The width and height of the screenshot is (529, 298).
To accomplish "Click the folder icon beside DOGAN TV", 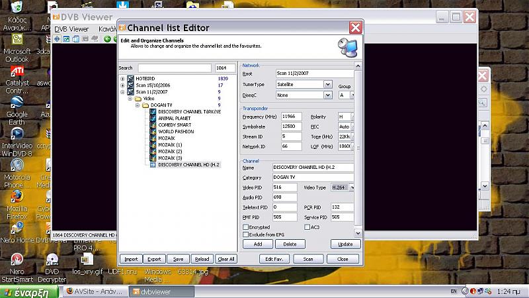I will point(145,105).
